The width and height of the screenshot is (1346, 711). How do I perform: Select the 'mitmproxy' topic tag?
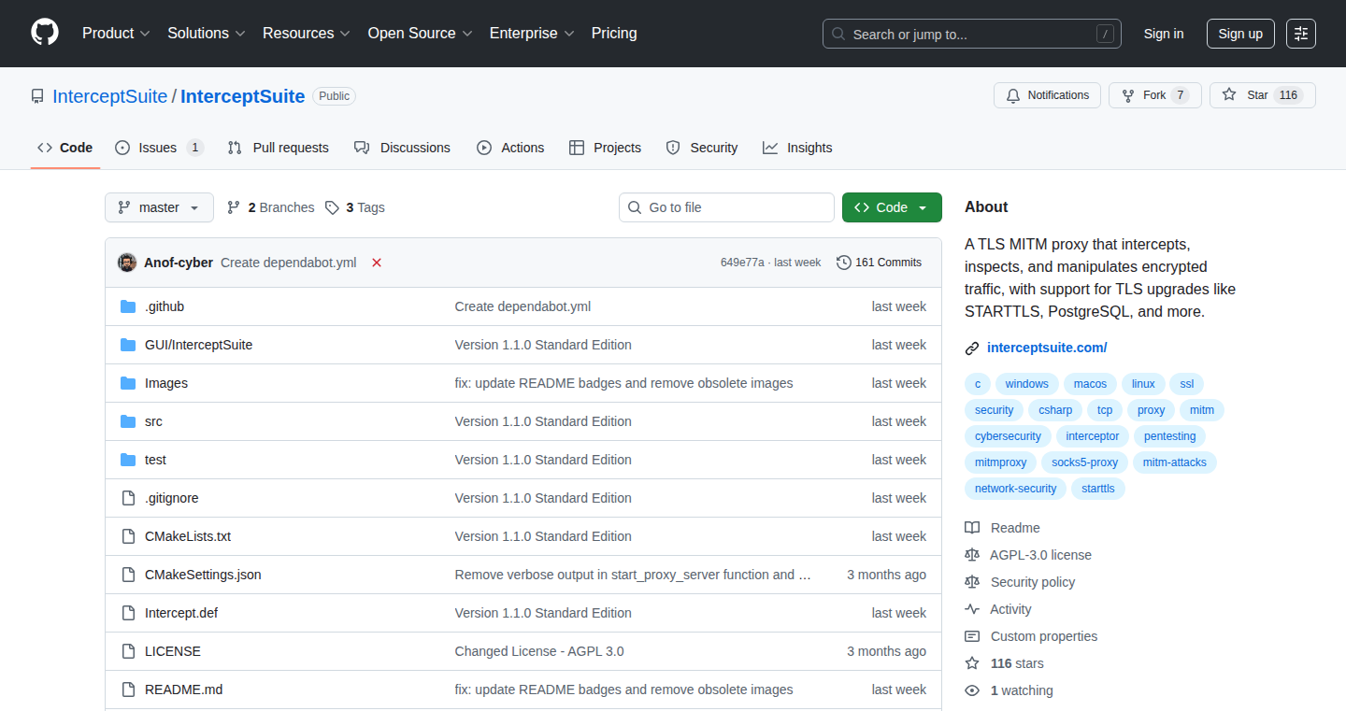(1000, 462)
